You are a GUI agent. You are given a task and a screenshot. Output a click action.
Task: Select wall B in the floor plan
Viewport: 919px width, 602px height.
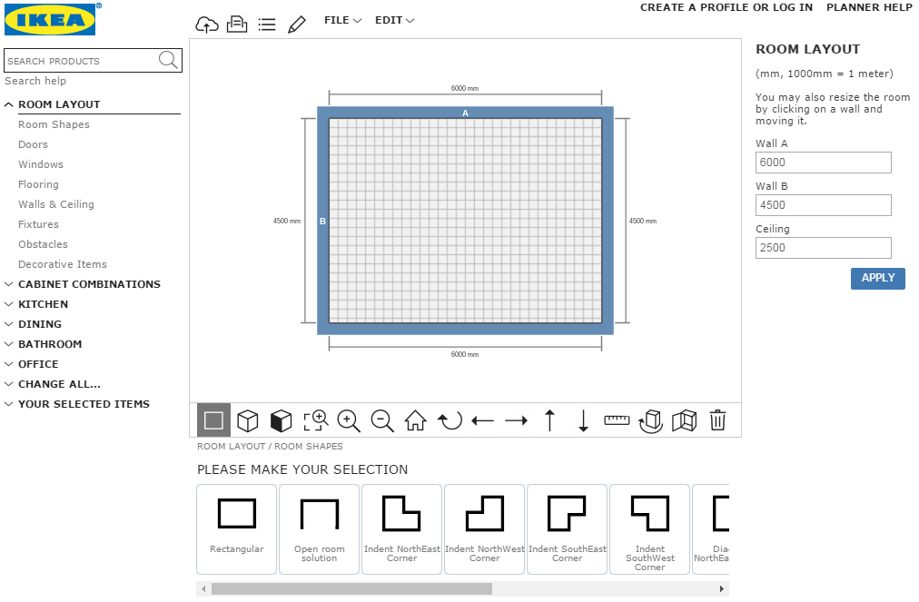point(323,221)
